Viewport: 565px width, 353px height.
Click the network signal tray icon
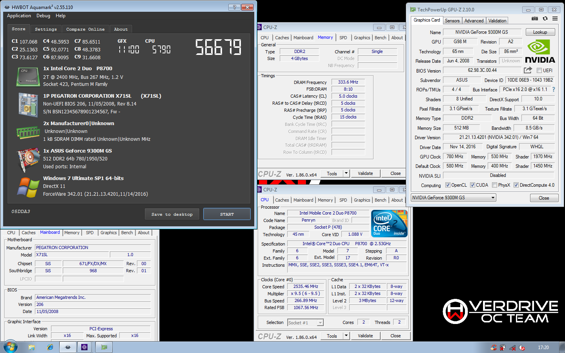(512, 348)
